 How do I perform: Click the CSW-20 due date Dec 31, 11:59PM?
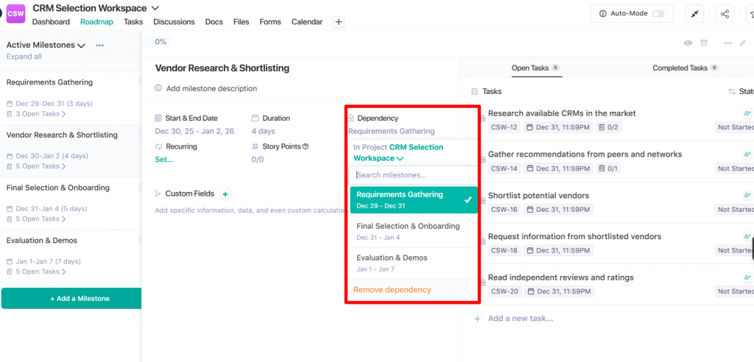560,291
